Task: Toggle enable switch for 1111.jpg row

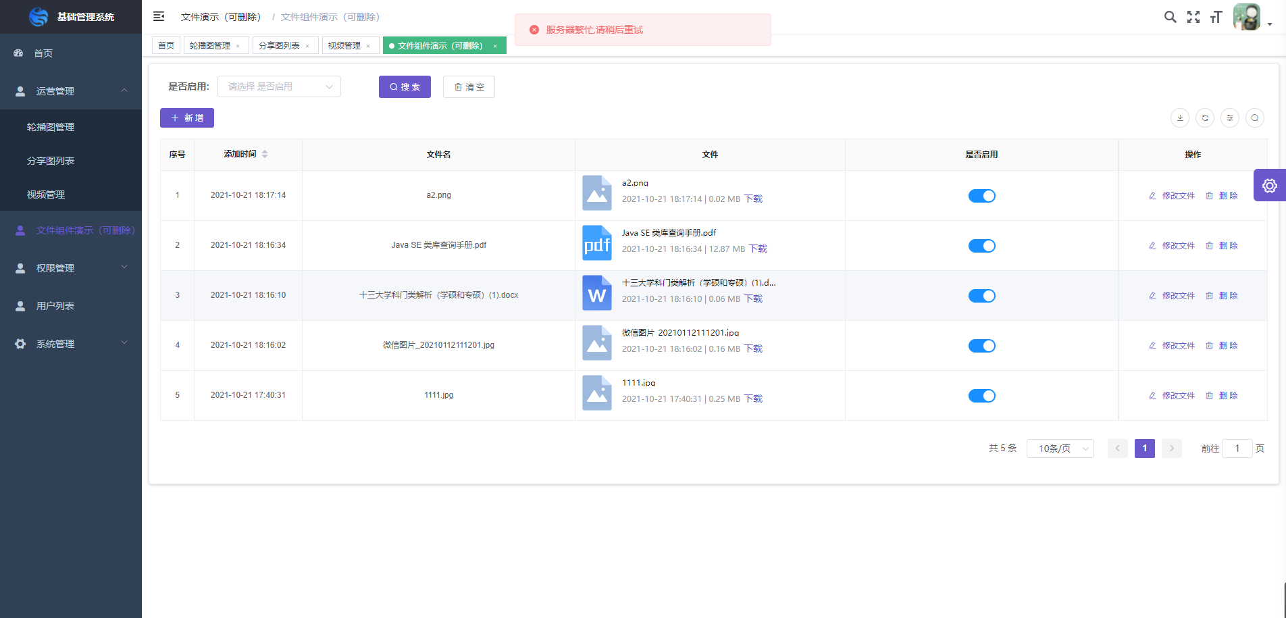Action: [981, 396]
